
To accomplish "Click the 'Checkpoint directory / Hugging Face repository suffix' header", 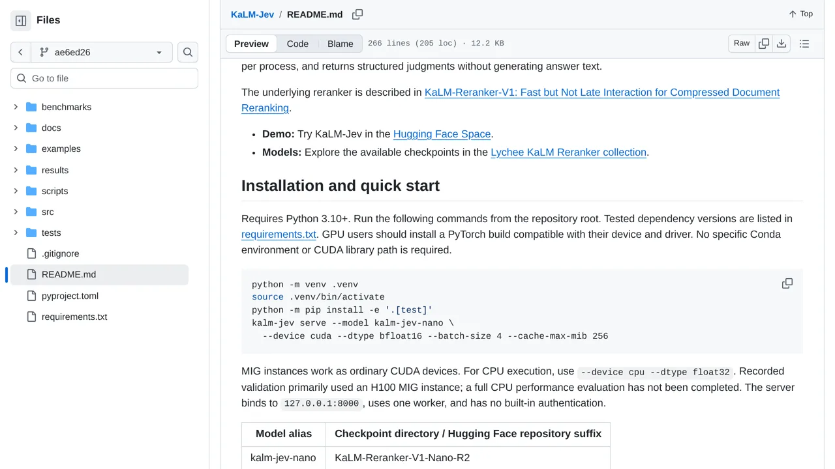I will 468,434.
